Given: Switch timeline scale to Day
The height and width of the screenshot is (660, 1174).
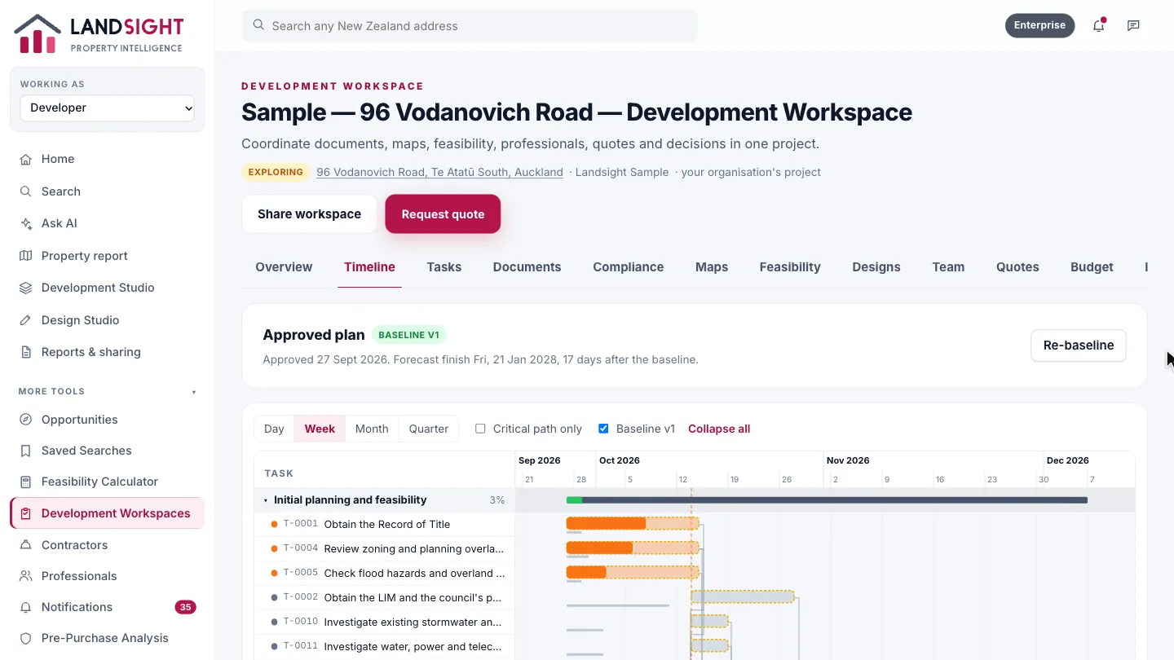Looking at the screenshot, I should click(x=274, y=429).
